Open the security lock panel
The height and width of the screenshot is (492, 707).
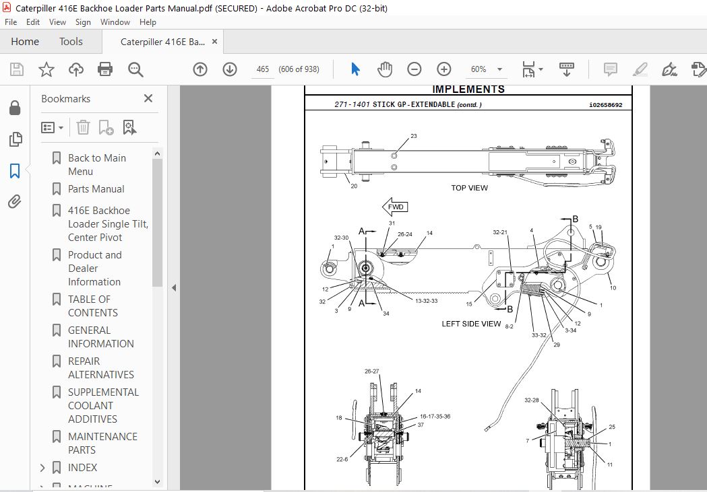[15, 108]
